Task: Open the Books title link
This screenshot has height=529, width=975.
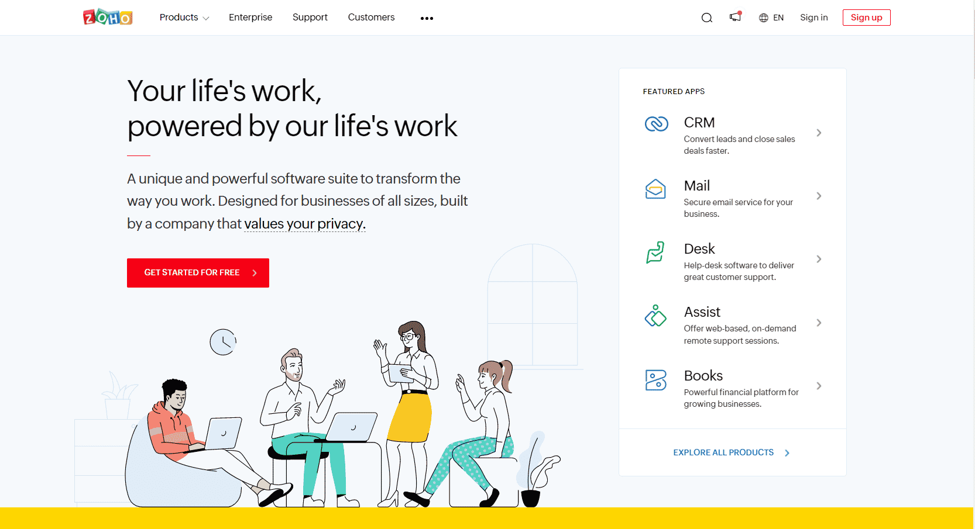Action: (703, 376)
